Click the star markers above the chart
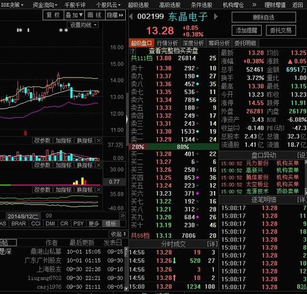This screenshot has height=294, width=307. click(x=64, y=30)
